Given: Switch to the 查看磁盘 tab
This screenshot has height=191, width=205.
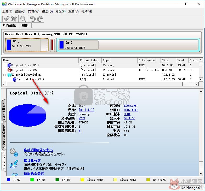Looking at the screenshot, I should point(9,26).
